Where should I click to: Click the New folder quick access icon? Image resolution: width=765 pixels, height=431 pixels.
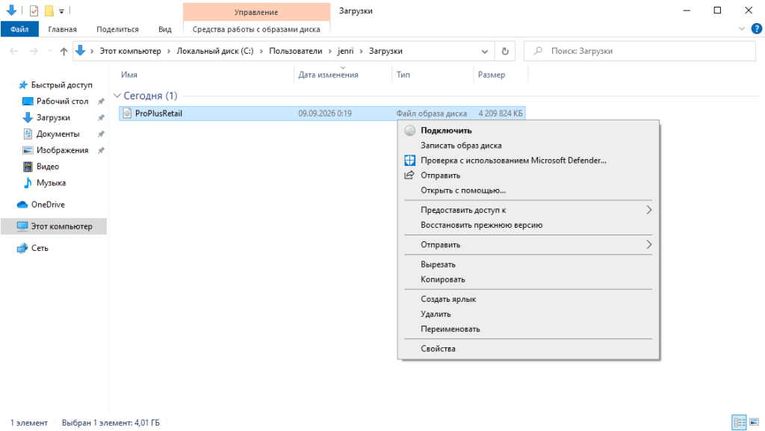[49, 10]
